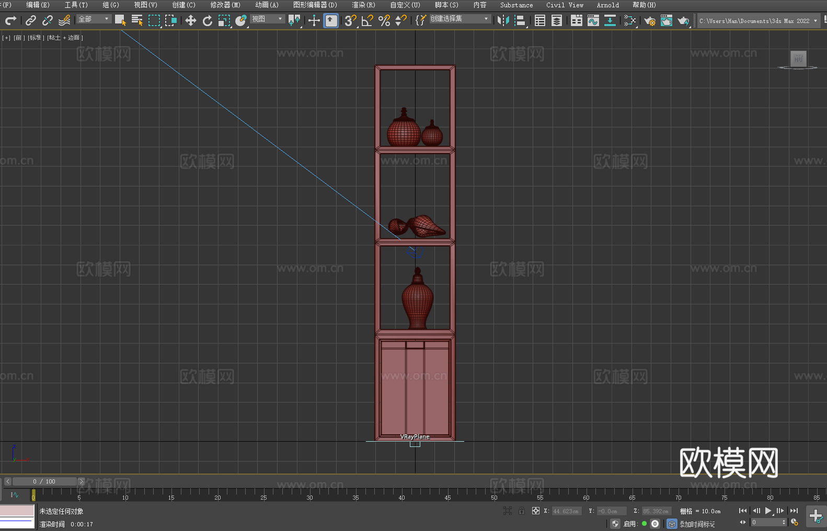Screen dimensions: 827x531
Task: Open Render Setup teapot icon
Action: [x=650, y=20]
